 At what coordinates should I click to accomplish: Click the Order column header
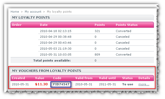point(16,25)
